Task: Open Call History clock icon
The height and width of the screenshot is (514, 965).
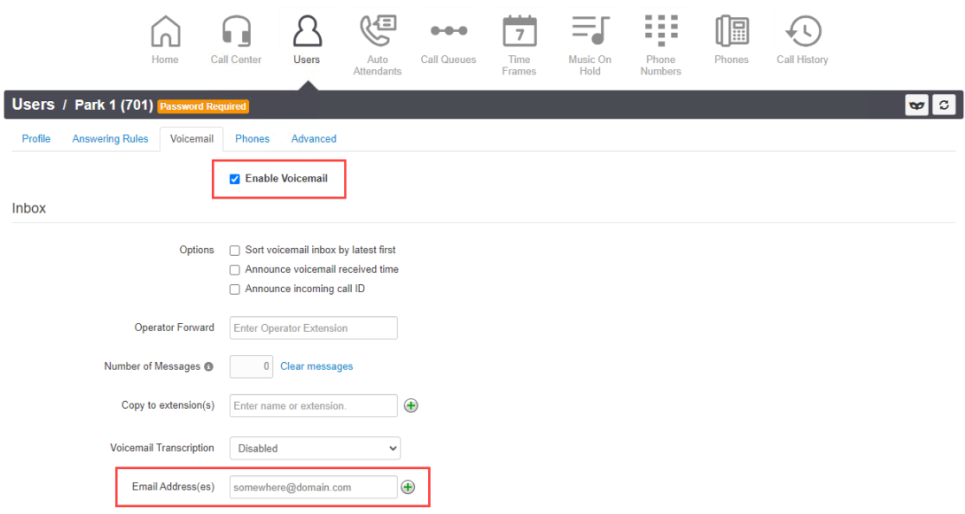Action: click(803, 31)
